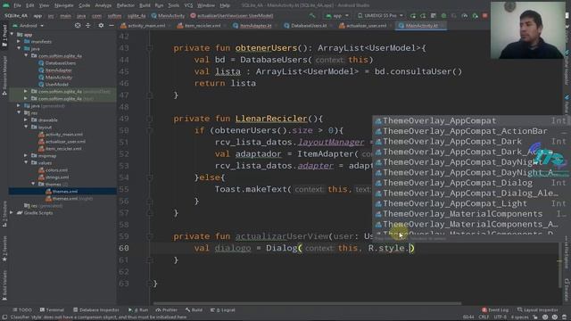
Task: Hide the Project panel with minus icon
Action: (112, 26)
